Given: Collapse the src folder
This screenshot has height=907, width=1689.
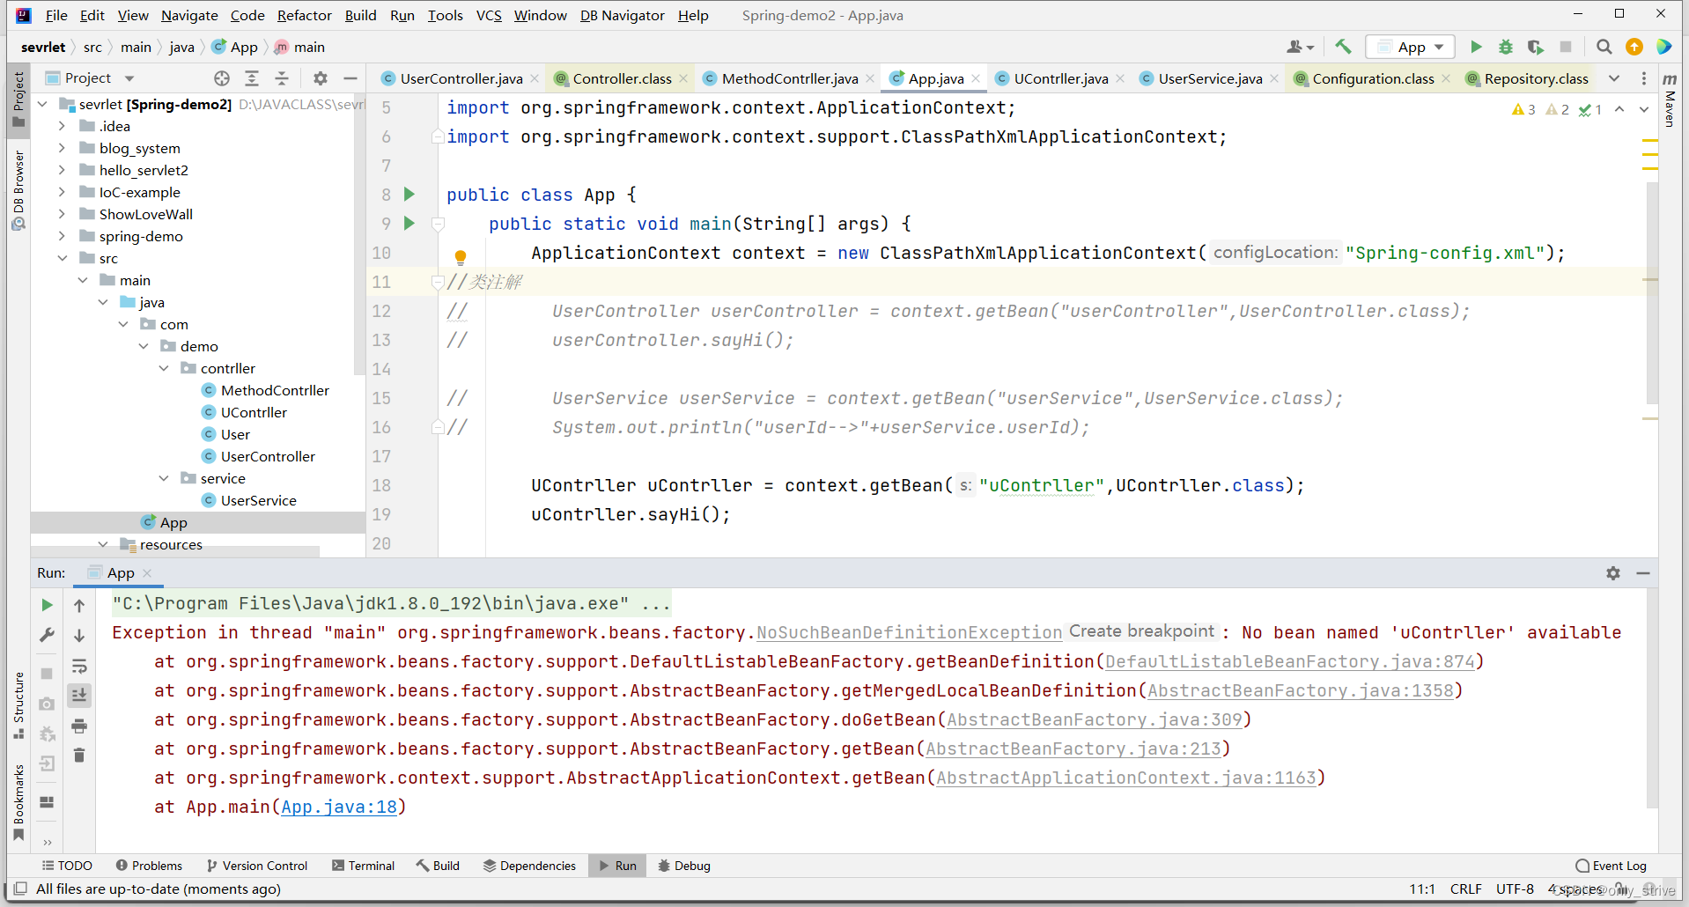Looking at the screenshot, I should click(62, 258).
